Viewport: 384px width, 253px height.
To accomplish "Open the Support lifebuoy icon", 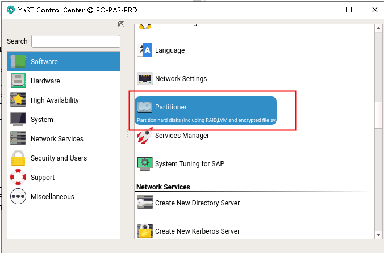I will [x=18, y=177].
